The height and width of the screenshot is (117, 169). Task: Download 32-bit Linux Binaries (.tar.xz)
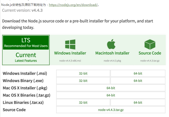point(83,103)
